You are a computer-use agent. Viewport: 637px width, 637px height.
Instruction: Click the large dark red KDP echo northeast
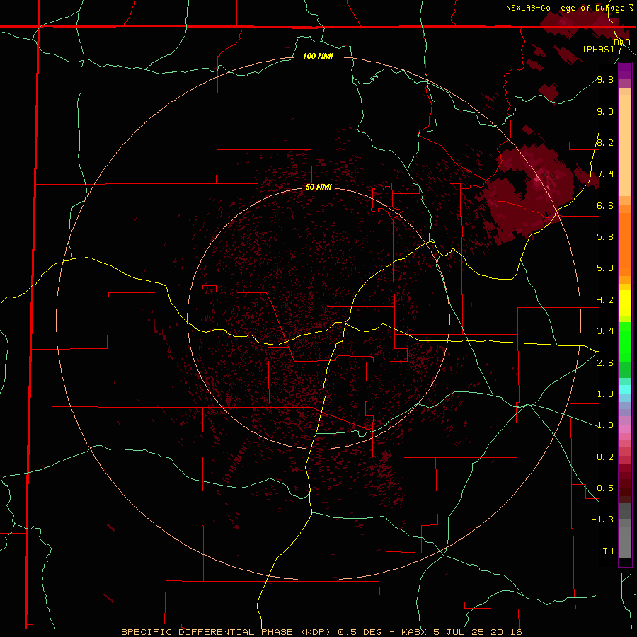click(528, 195)
